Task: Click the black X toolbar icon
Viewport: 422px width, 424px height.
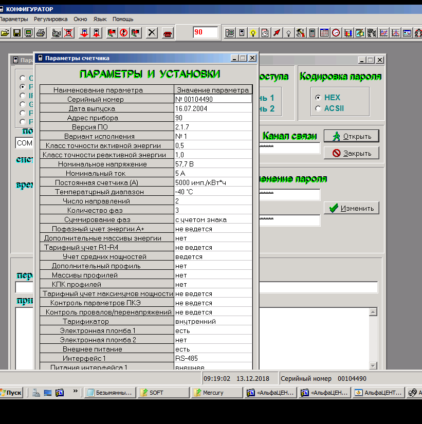Action: coord(152,33)
